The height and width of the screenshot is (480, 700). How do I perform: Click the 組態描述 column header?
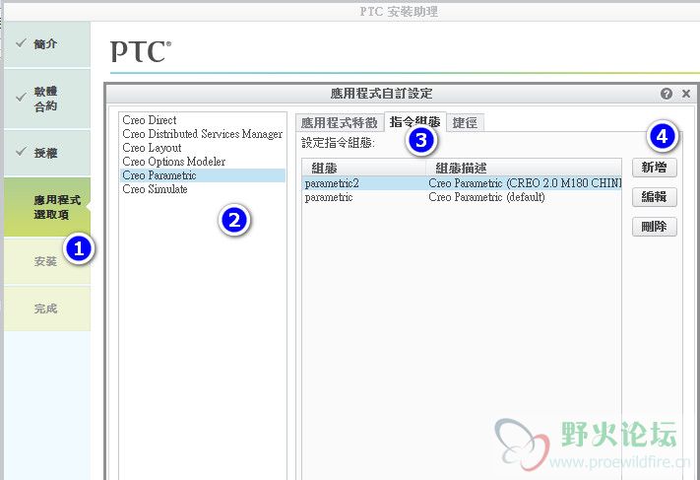coord(523,168)
